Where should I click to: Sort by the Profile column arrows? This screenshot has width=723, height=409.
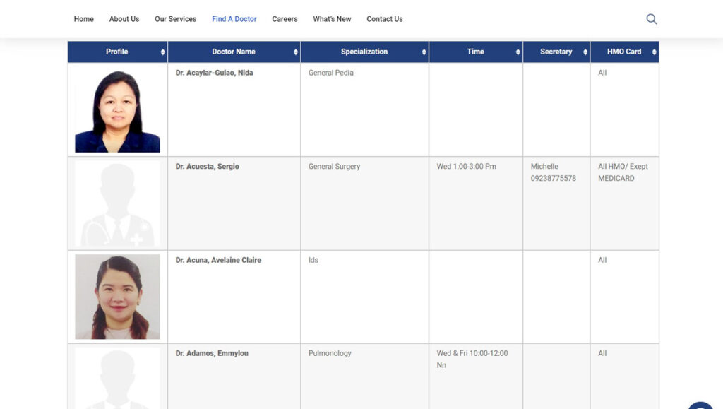(x=163, y=52)
